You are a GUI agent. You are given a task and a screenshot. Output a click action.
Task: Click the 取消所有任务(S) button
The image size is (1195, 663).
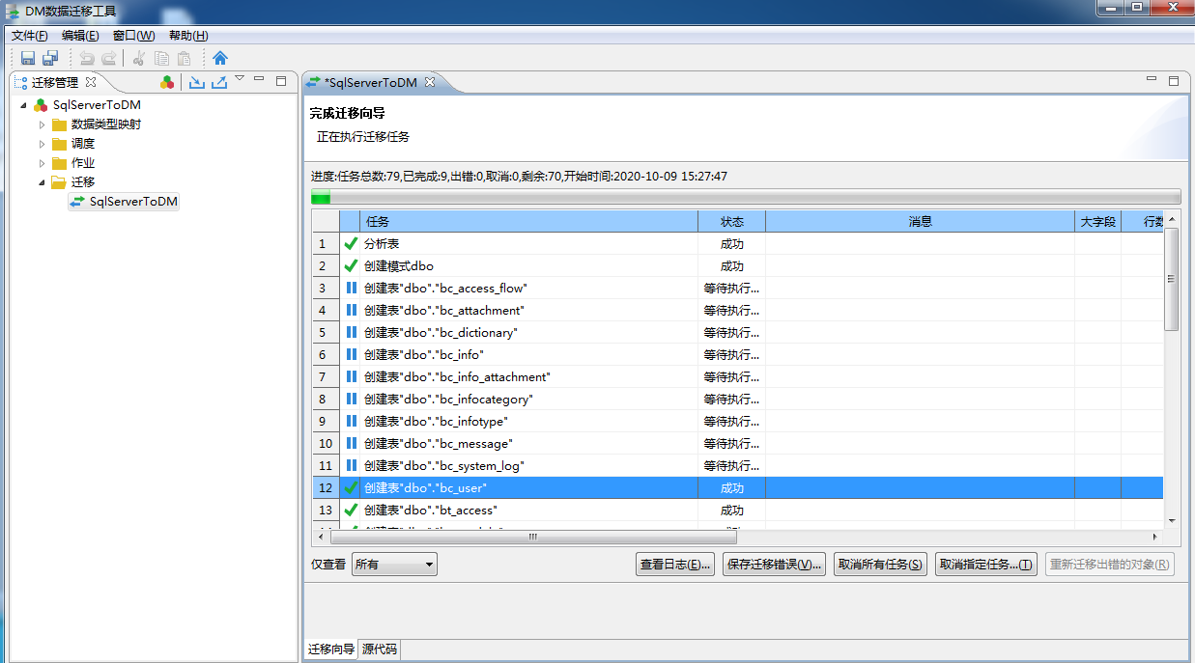point(880,564)
